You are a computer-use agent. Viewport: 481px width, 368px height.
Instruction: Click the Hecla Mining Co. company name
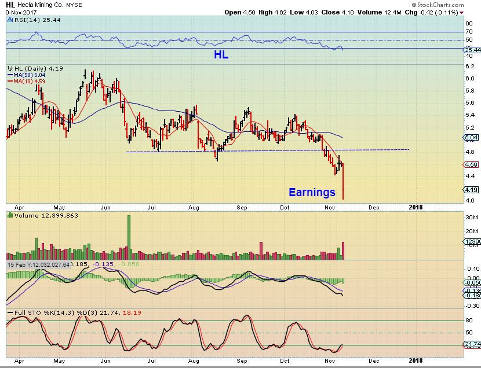coord(41,5)
